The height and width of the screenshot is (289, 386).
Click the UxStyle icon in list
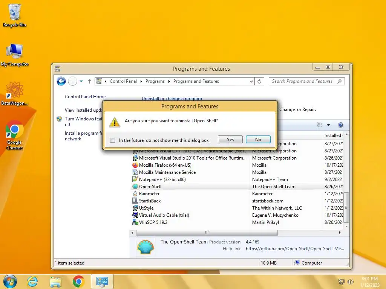[x=135, y=208]
